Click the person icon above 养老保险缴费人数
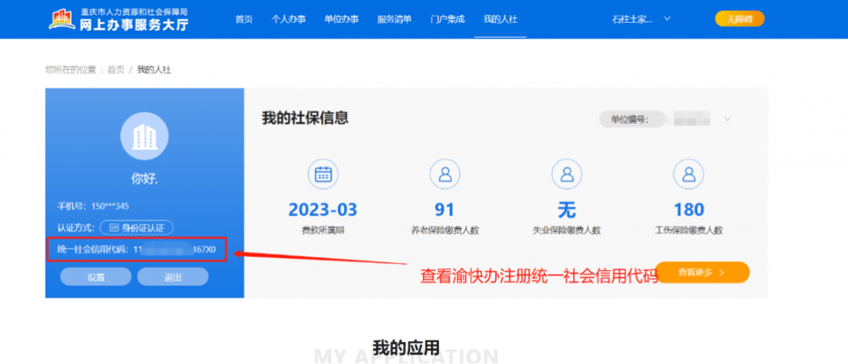 [x=444, y=174]
